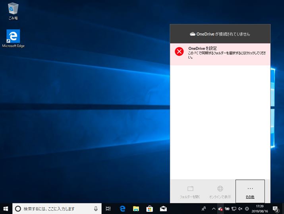Expand the hidden system tray icons chevron
Image resolution: width=284 pixels, height=214 pixels.
click(x=214, y=209)
